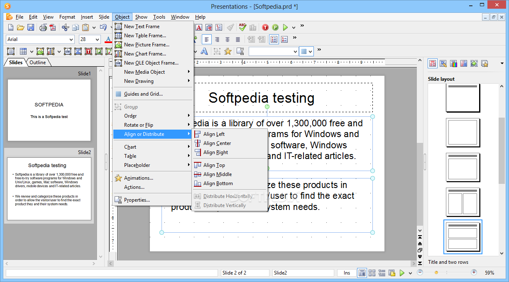The width and height of the screenshot is (509, 282).
Task: Print using the printer icon
Action: (x=43, y=27)
